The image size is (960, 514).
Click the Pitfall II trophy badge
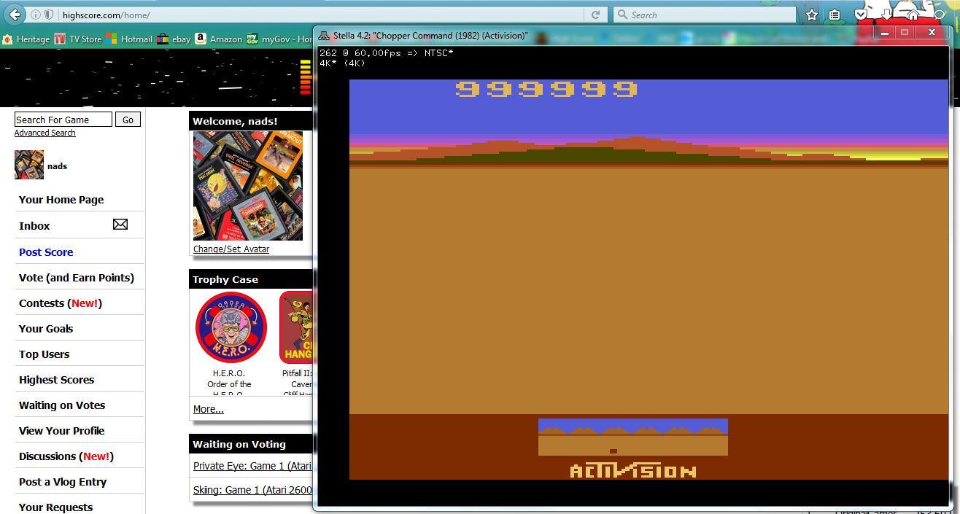295,327
